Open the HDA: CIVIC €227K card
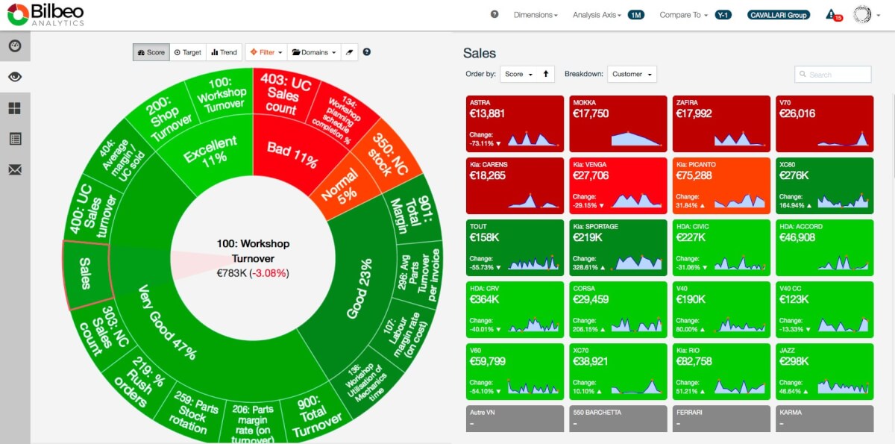 720,248
